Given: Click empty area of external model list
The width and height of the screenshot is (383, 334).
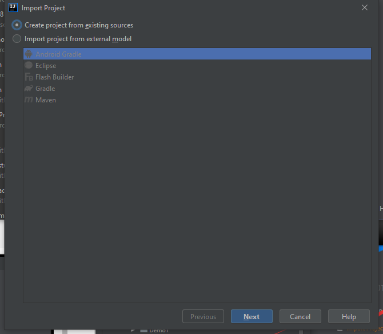Looking at the screenshot, I should [x=197, y=203].
